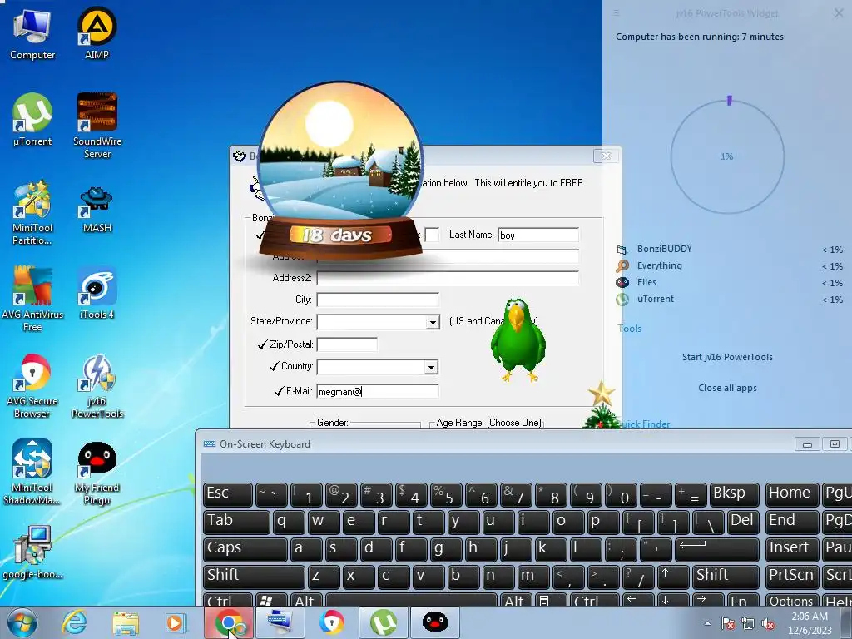Open the Computer desktop icon

click(32, 33)
